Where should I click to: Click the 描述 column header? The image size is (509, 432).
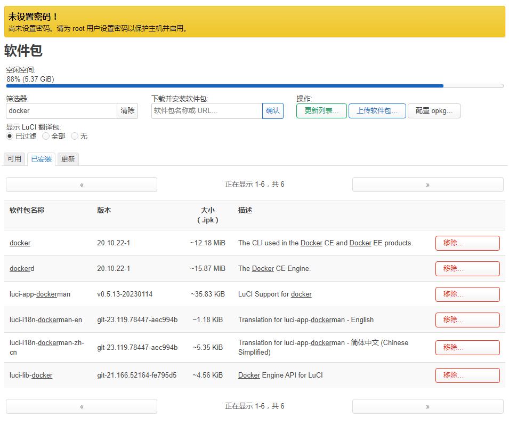(245, 211)
